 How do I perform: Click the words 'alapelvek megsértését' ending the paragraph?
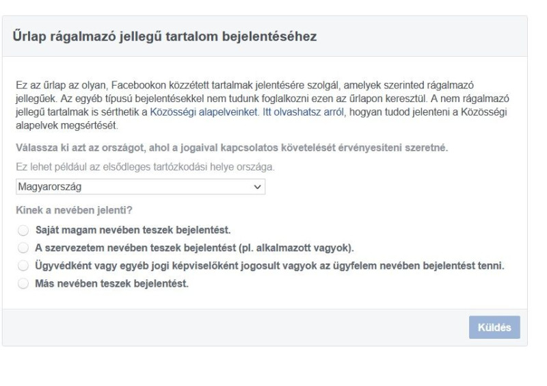point(66,125)
